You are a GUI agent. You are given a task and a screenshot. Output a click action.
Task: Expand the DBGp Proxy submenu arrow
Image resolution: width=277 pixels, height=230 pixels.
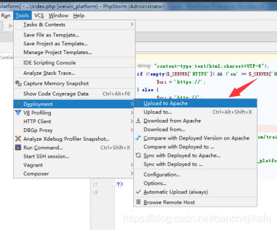(132, 130)
